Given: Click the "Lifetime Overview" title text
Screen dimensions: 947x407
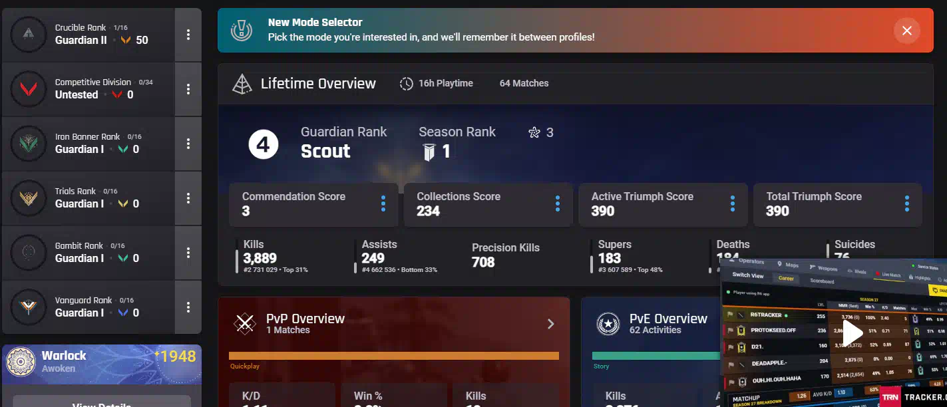Looking at the screenshot, I should pyautogui.click(x=318, y=84).
